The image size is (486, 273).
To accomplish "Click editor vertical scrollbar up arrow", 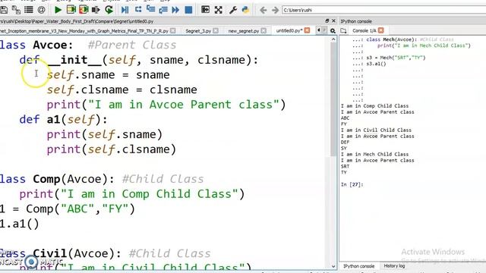I will coord(333,39).
